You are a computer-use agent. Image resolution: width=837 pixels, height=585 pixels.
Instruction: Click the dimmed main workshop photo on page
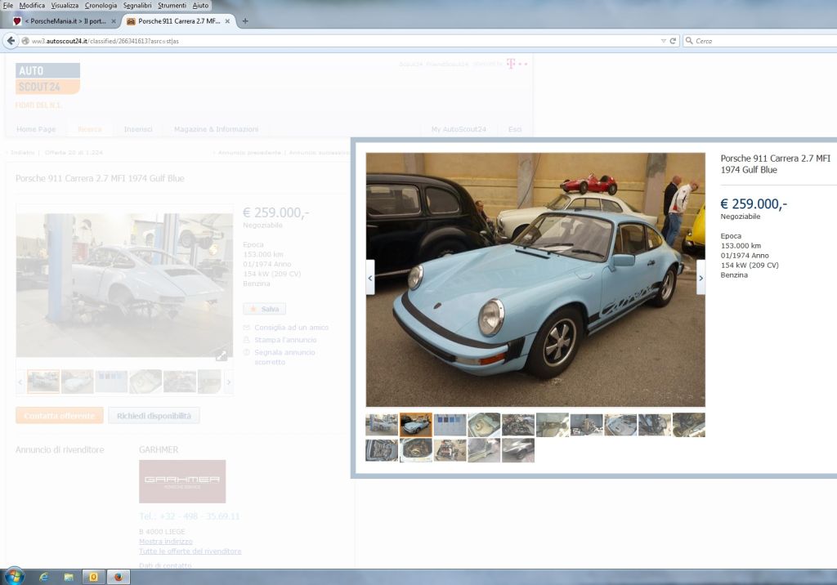125,285
